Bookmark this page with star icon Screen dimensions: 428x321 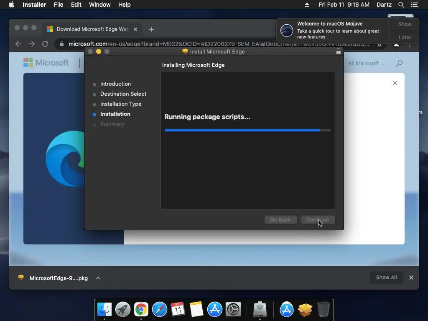(380, 44)
